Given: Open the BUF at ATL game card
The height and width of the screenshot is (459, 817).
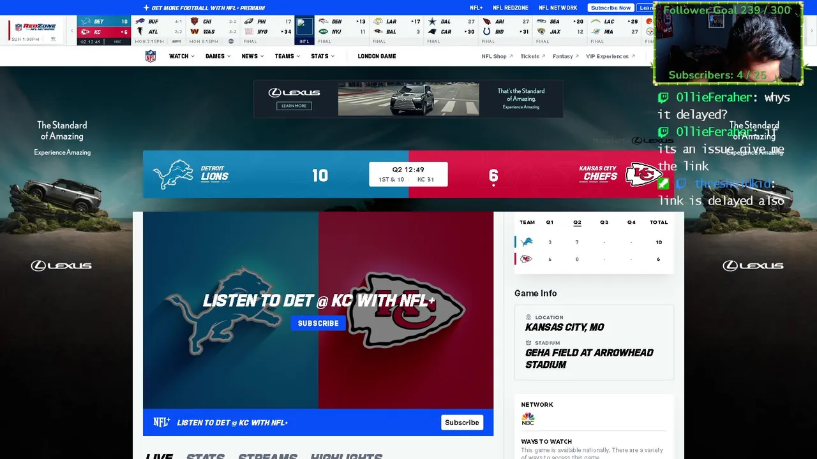Looking at the screenshot, I should [158, 31].
